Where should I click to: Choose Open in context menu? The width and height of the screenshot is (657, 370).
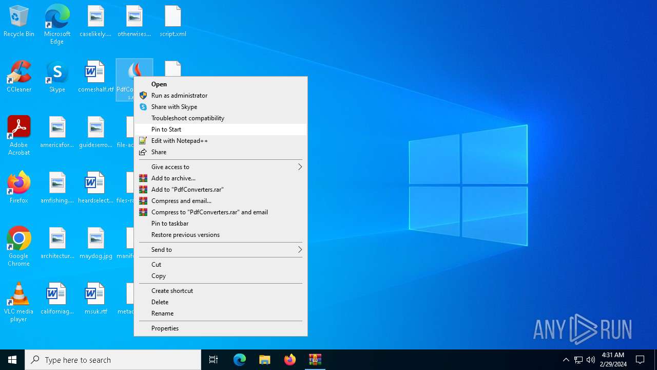221,84
